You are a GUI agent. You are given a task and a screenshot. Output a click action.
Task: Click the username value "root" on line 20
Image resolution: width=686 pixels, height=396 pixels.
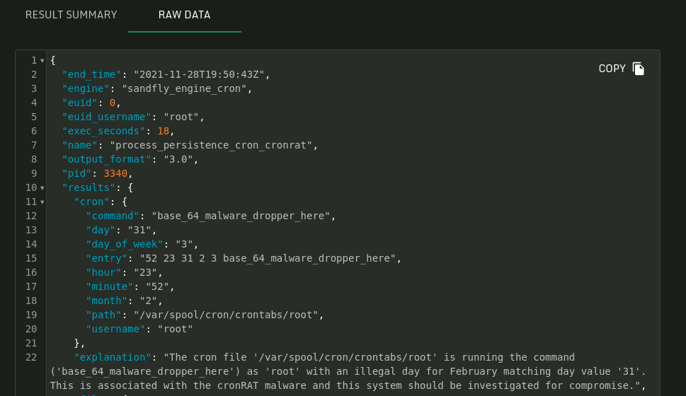[x=176, y=329]
